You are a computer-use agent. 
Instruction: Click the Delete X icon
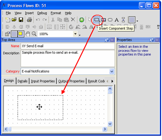[73, 20]
